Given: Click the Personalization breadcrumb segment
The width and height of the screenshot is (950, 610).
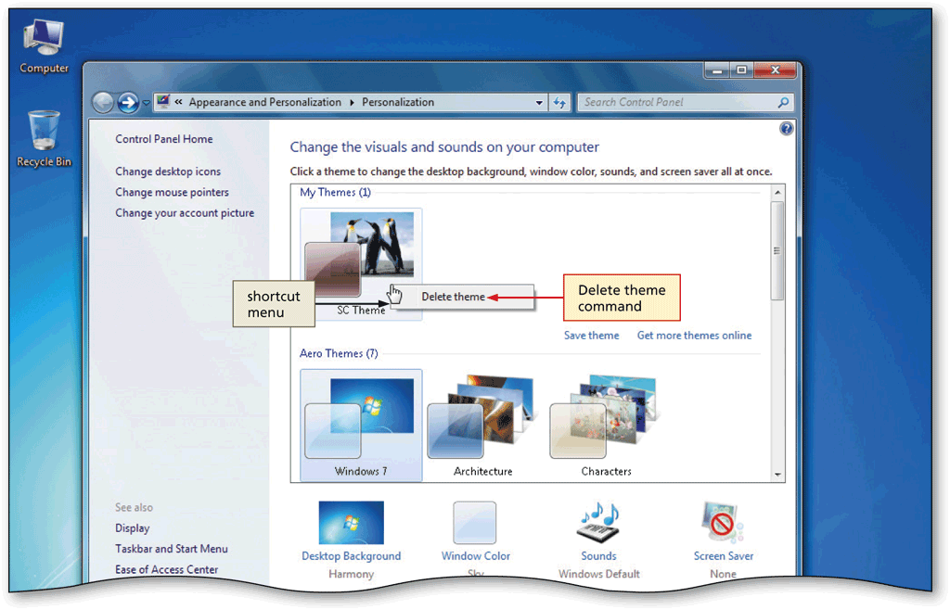Looking at the screenshot, I should click(398, 102).
